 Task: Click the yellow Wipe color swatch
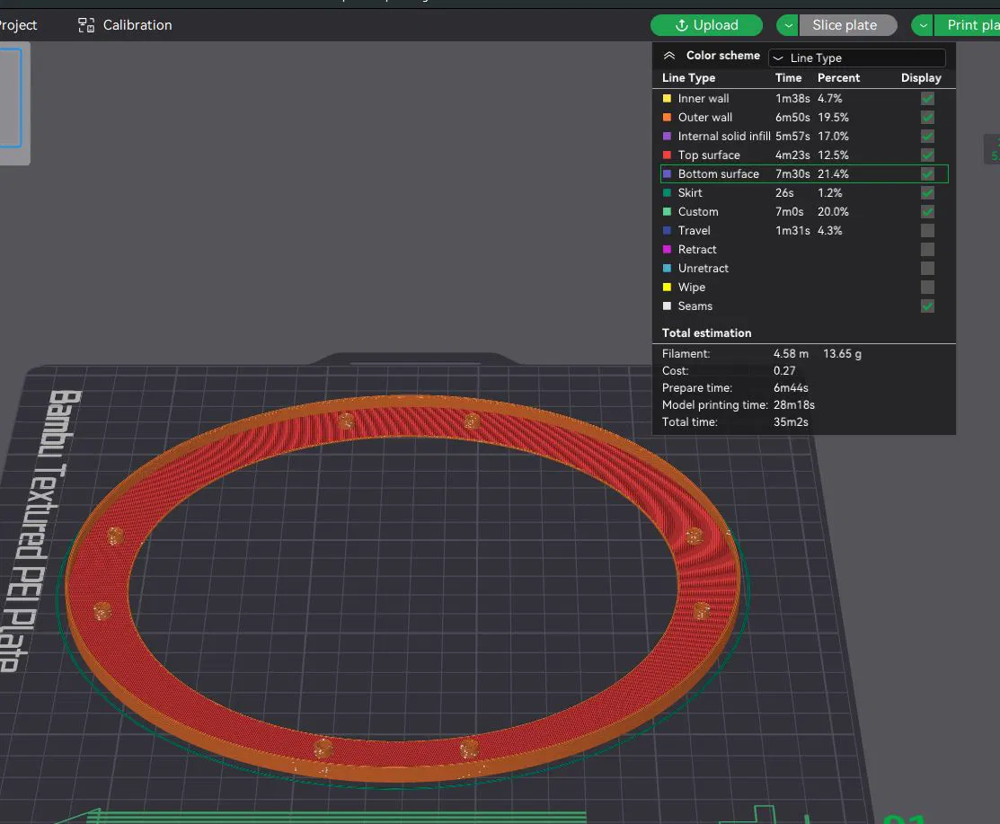click(667, 287)
